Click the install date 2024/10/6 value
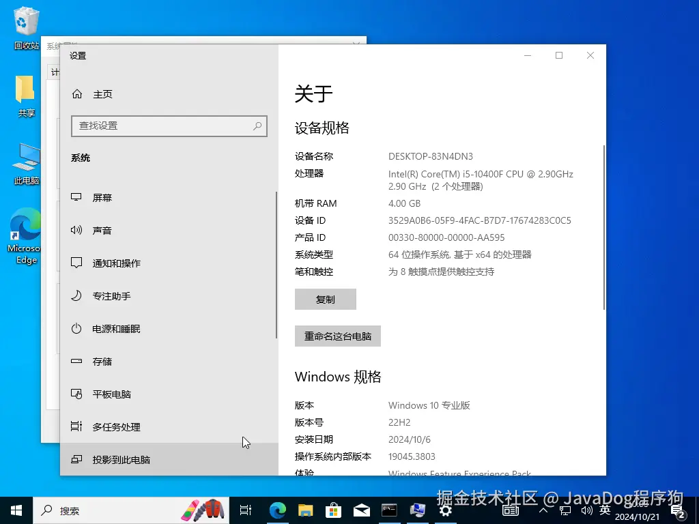Screen dimensions: 699x524 (410, 440)
